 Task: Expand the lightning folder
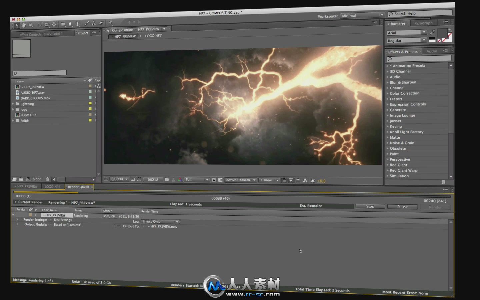13,104
